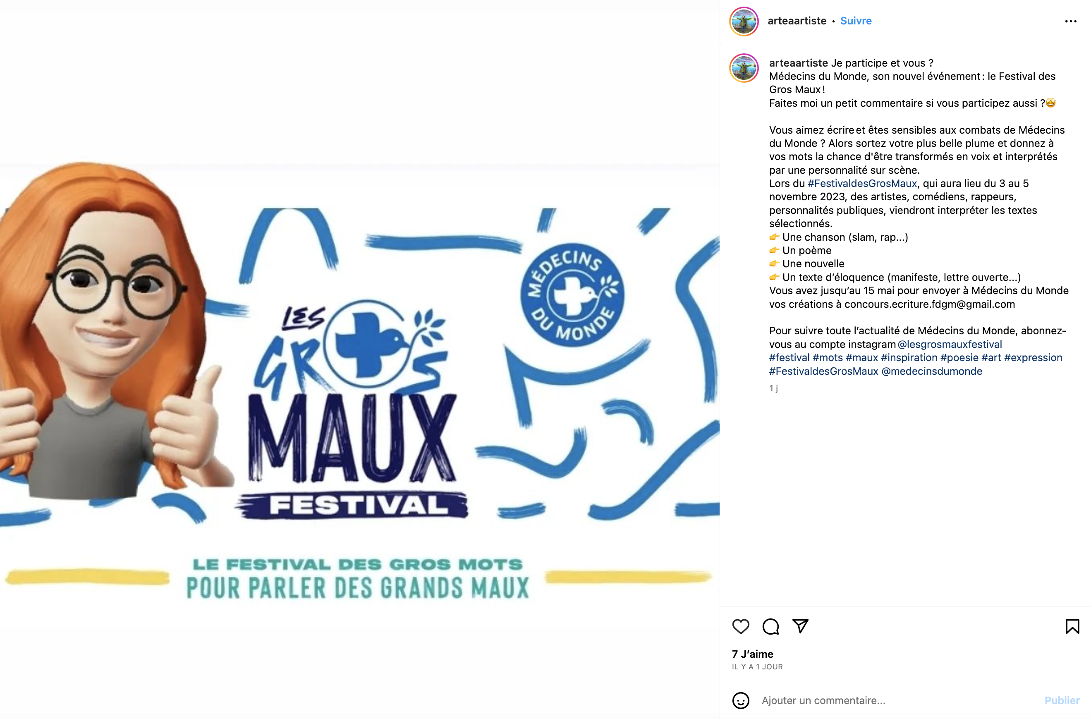Open the three-dot more options menu
This screenshot has width=1091, height=719.
coord(1070,22)
